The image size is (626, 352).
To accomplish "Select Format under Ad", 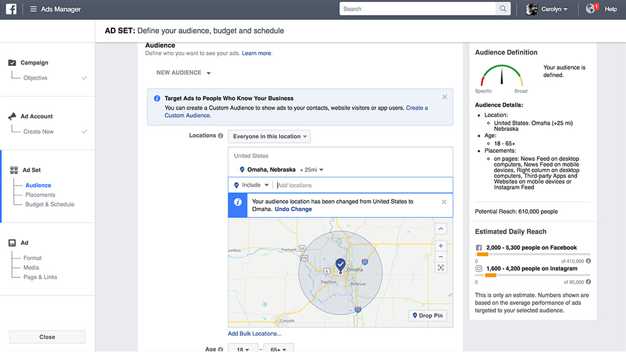I will (33, 258).
